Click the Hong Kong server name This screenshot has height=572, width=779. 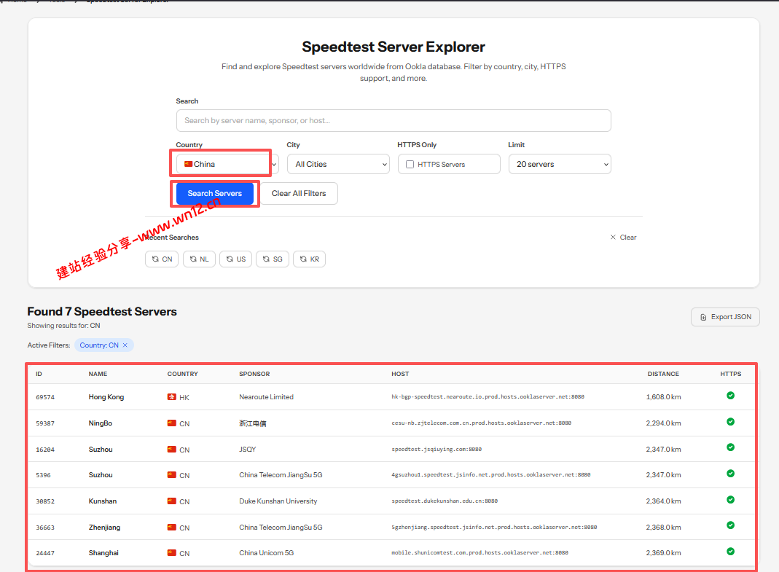pos(106,397)
